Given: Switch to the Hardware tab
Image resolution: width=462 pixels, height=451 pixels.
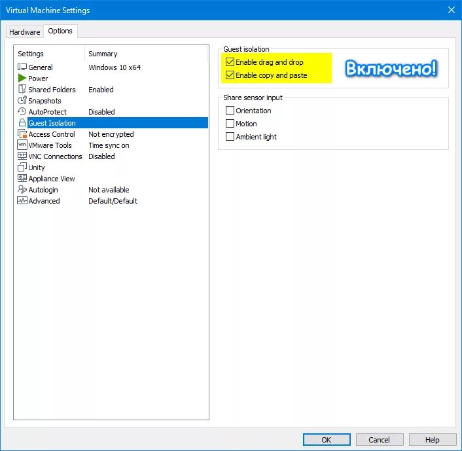Looking at the screenshot, I should coord(25,32).
